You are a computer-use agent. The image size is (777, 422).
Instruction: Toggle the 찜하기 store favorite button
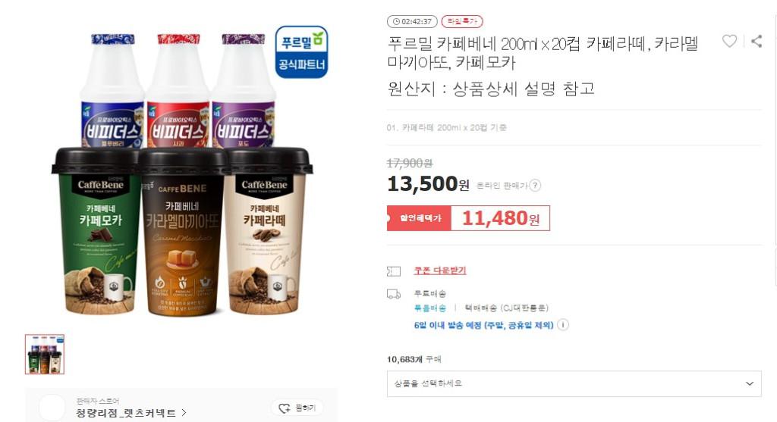click(297, 408)
